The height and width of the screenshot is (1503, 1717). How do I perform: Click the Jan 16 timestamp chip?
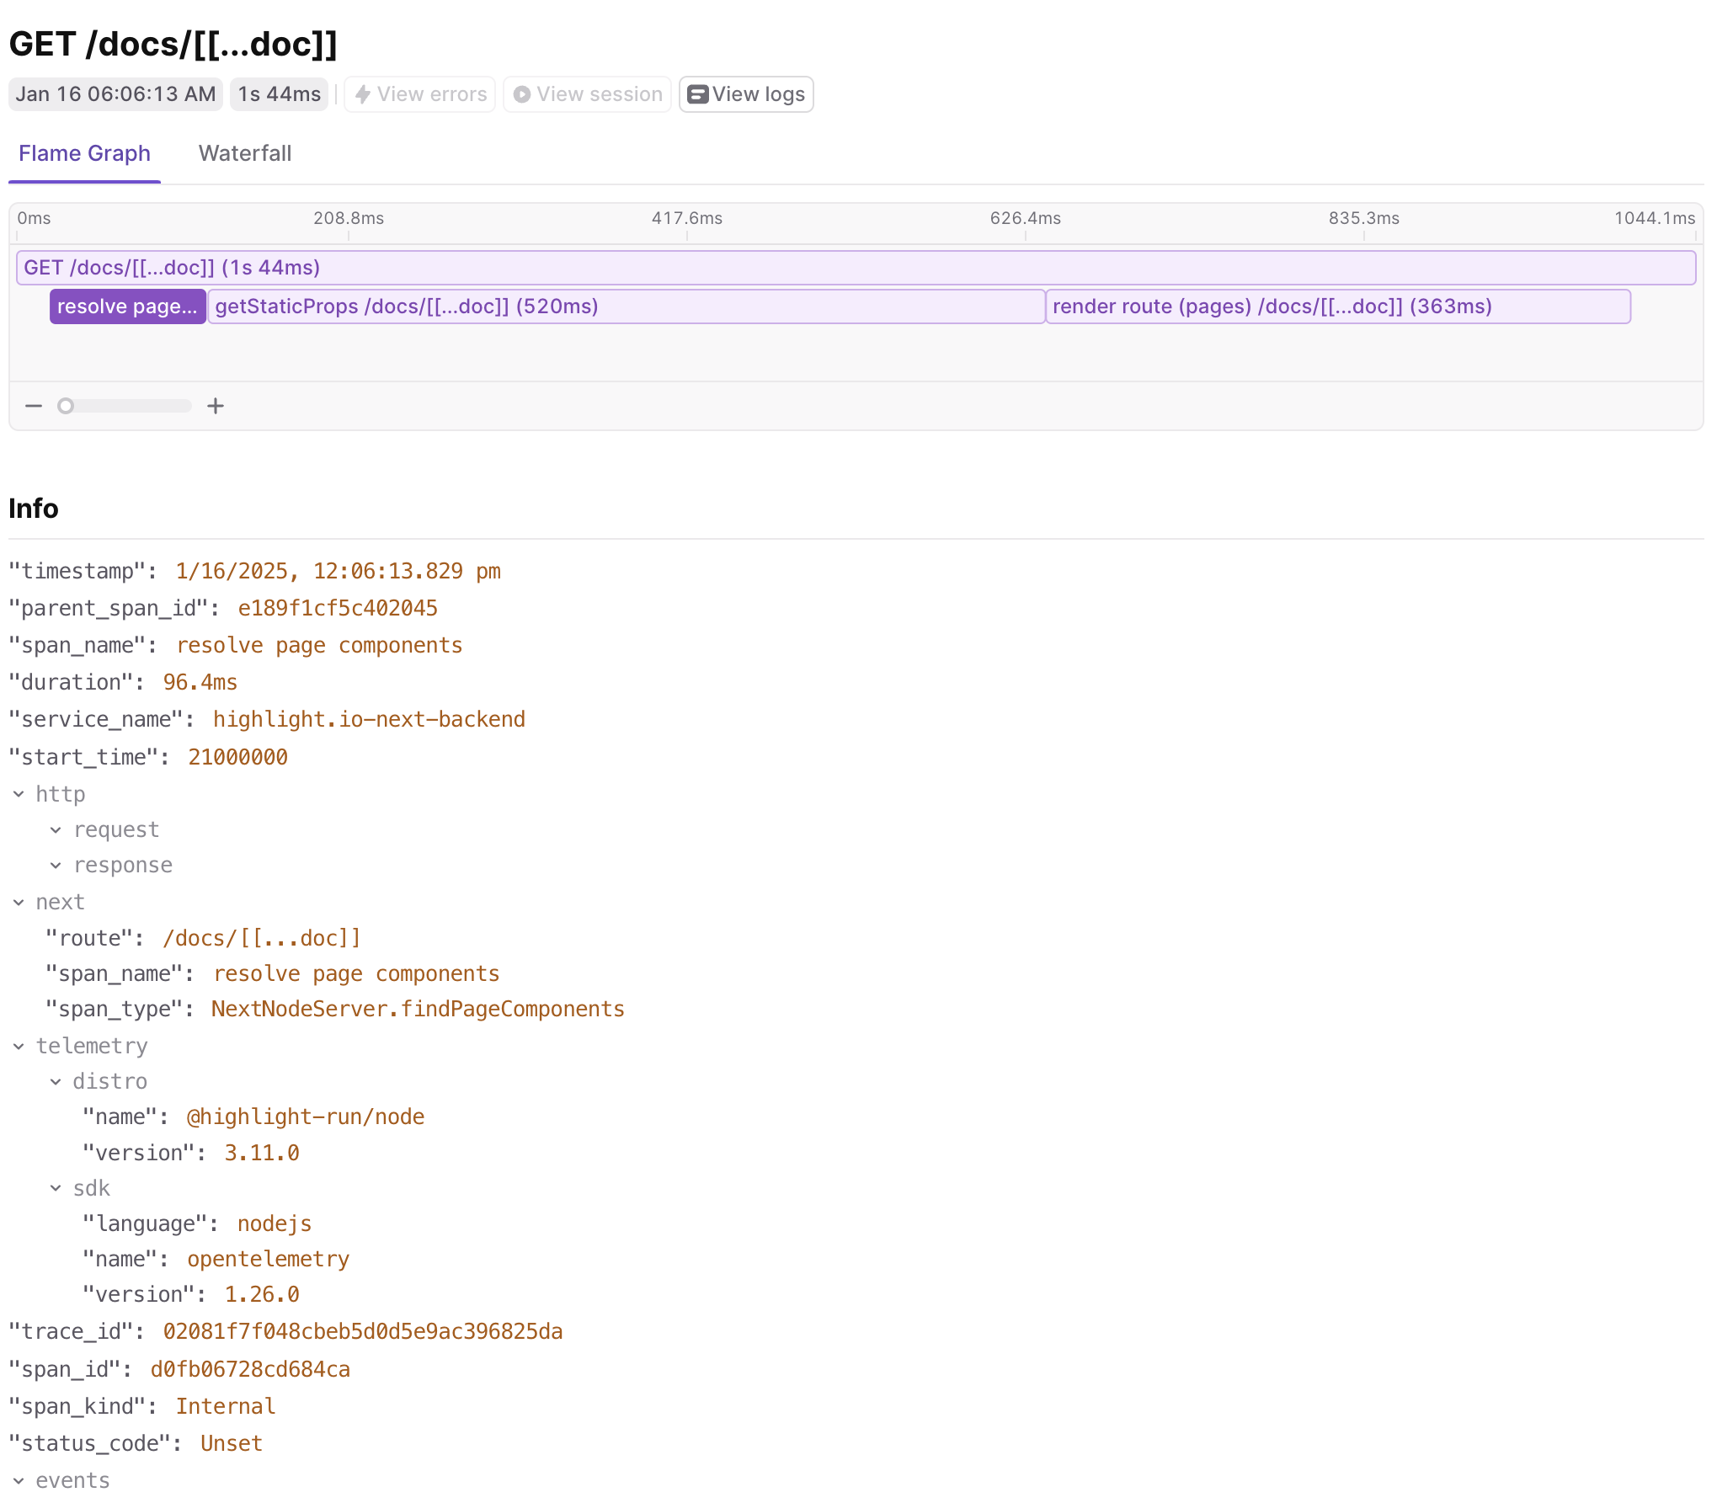[115, 94]
